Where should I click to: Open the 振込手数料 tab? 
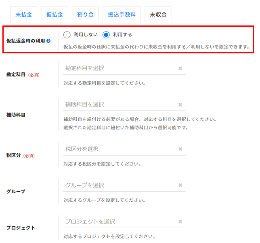click(122, 15)
